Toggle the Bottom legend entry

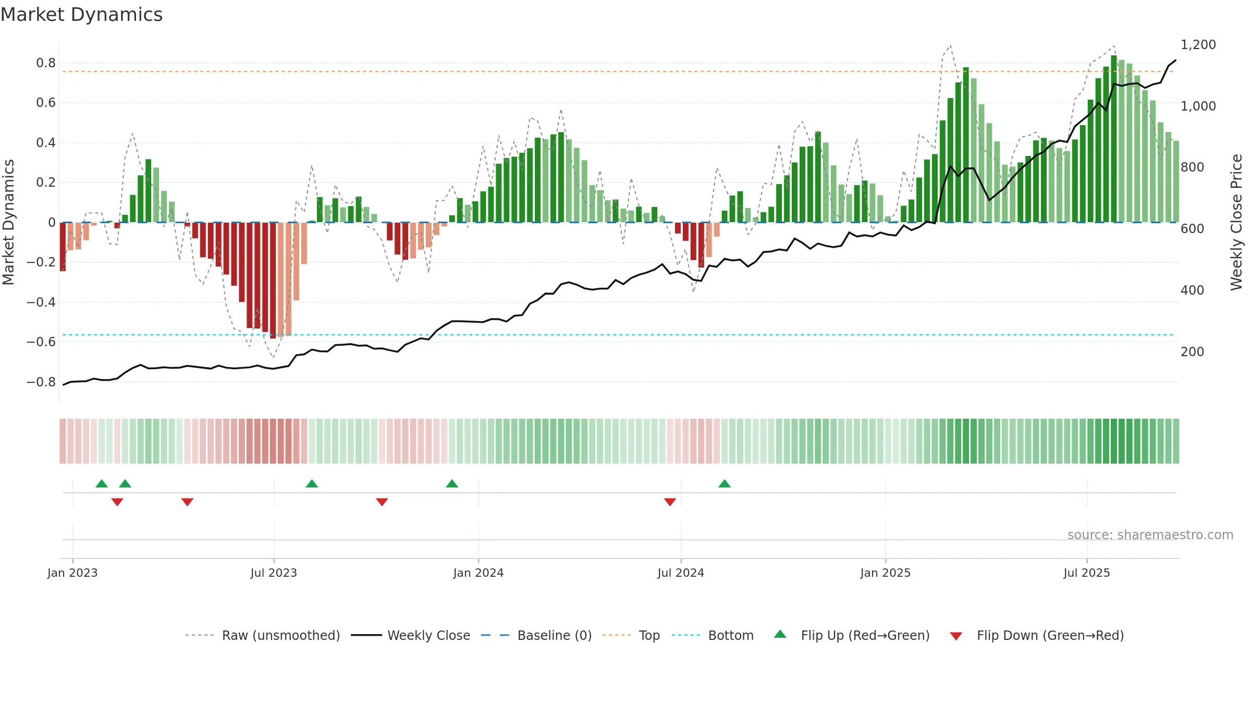pos(713,635)
